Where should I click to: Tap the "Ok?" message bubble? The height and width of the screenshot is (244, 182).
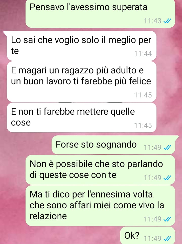(x=148, y=235)
